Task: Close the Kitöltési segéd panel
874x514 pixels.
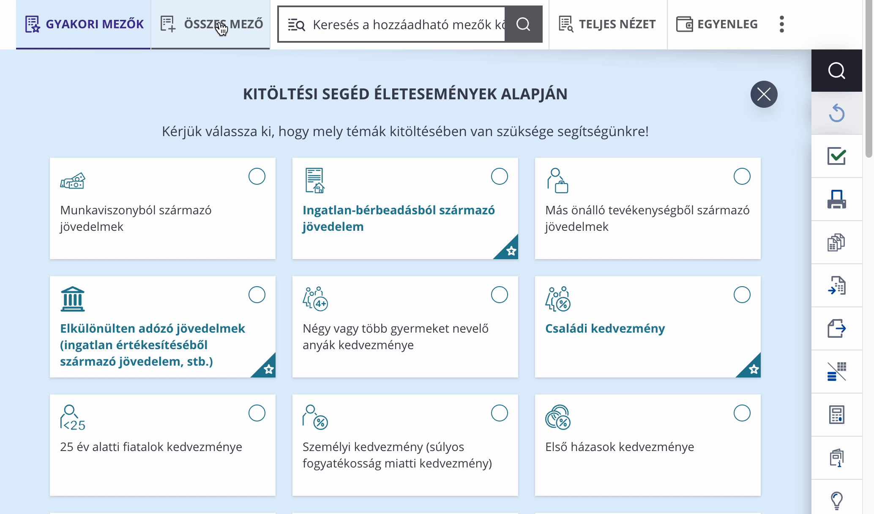Action: (764, 94)
